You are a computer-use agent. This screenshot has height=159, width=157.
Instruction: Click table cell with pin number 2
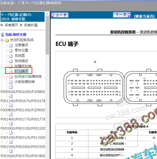[x=72, y=144]
